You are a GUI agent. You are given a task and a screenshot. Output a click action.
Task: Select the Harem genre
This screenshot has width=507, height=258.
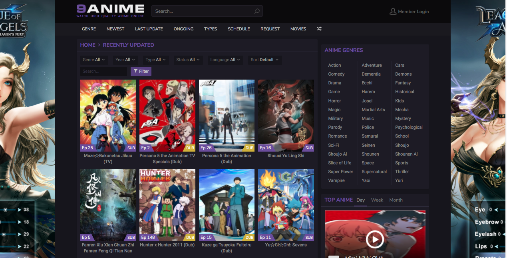pos(368,92)
